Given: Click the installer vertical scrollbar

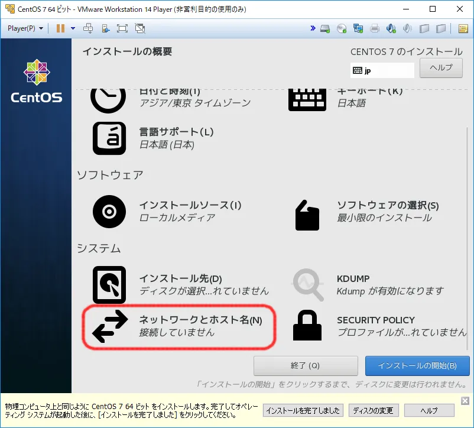Looking at the screenshot, I should pyautogui.click(x=467, y=239).
